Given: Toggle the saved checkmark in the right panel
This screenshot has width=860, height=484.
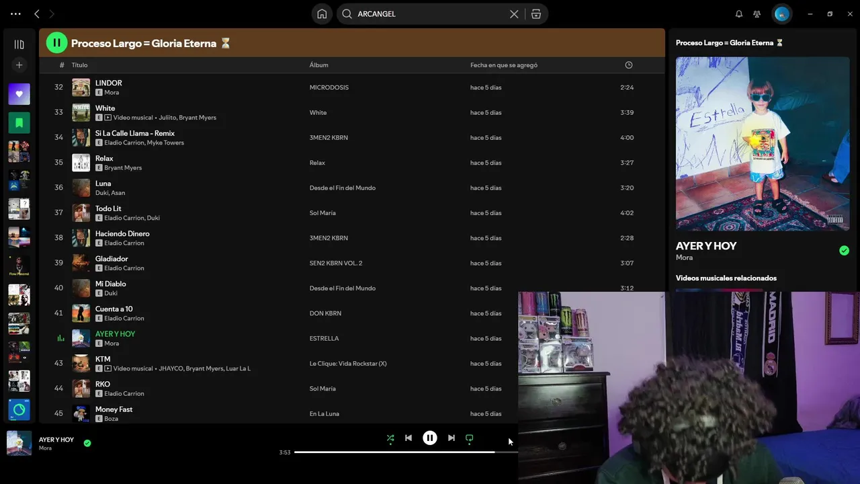Looking at the screenshot, I should click(x=844, y=251).
